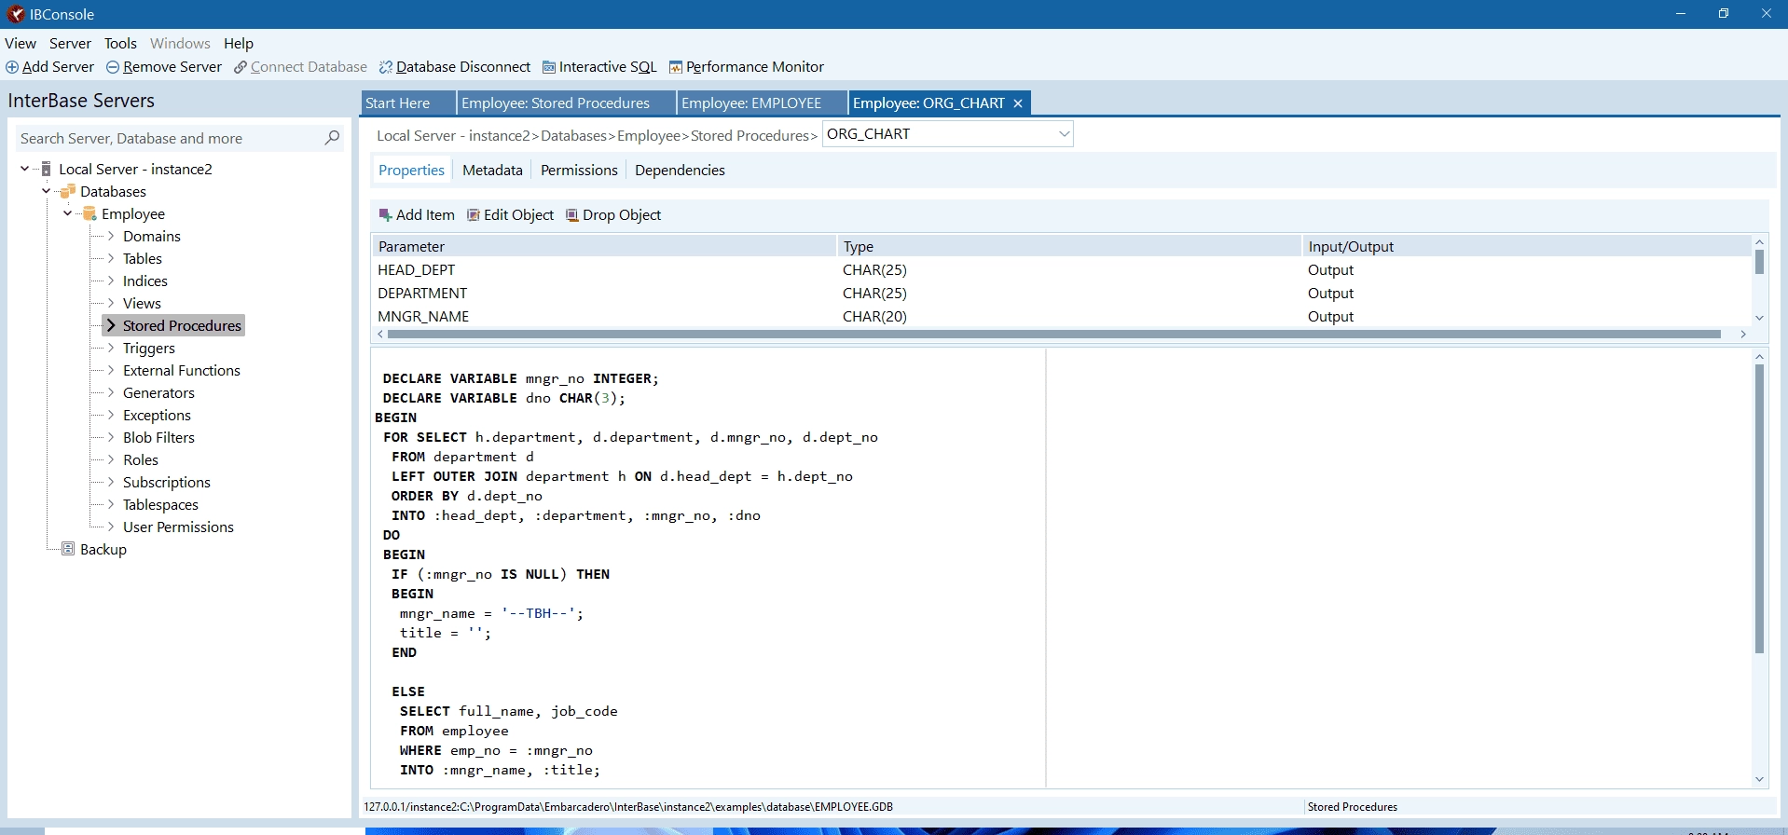This screenshot has width=1788, height=835.
Task: Expand the Exceptions tree node
Action: (x=111, y=415)
